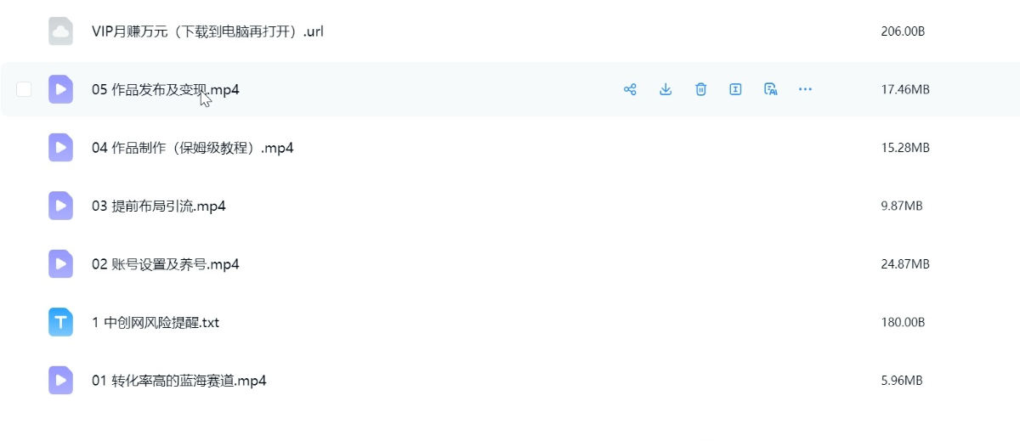Open VIP月赚万元（下载到电脑再打开）.url file name

tap(207, 31)
